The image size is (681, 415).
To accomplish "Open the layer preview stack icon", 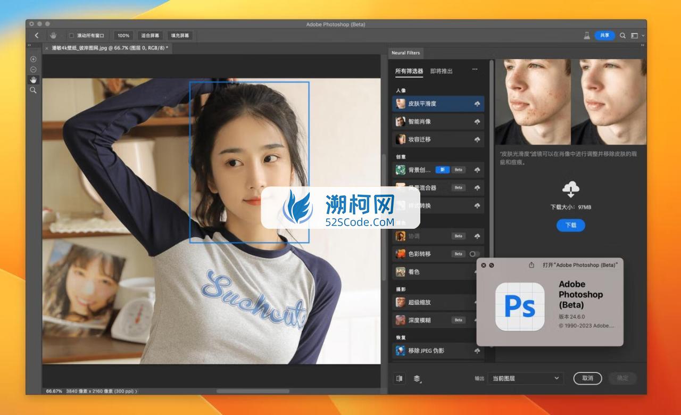I will coord(417,378).
